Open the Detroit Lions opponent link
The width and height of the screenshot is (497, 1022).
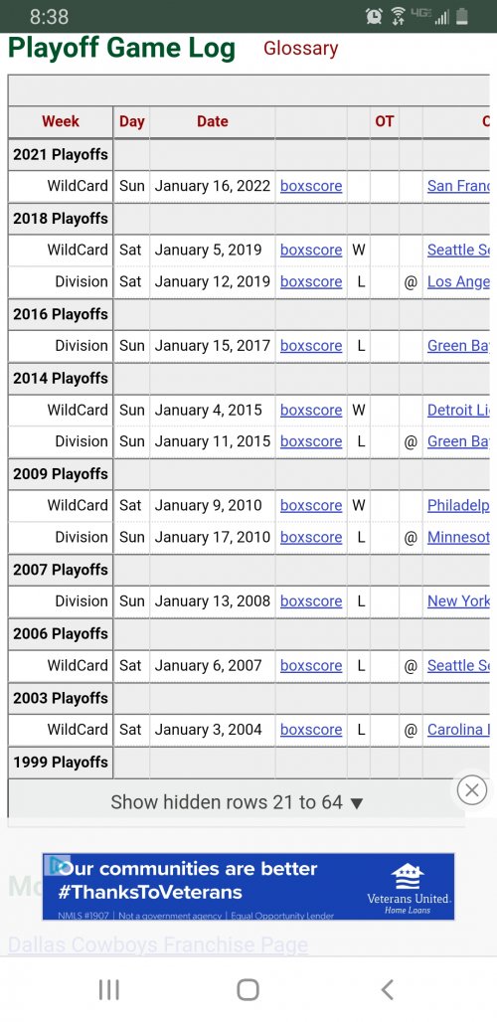click(x=458, y=410)
